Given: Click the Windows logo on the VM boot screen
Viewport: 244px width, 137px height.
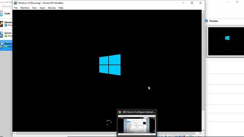Looking at the screenshot, I should click(110, 65).
